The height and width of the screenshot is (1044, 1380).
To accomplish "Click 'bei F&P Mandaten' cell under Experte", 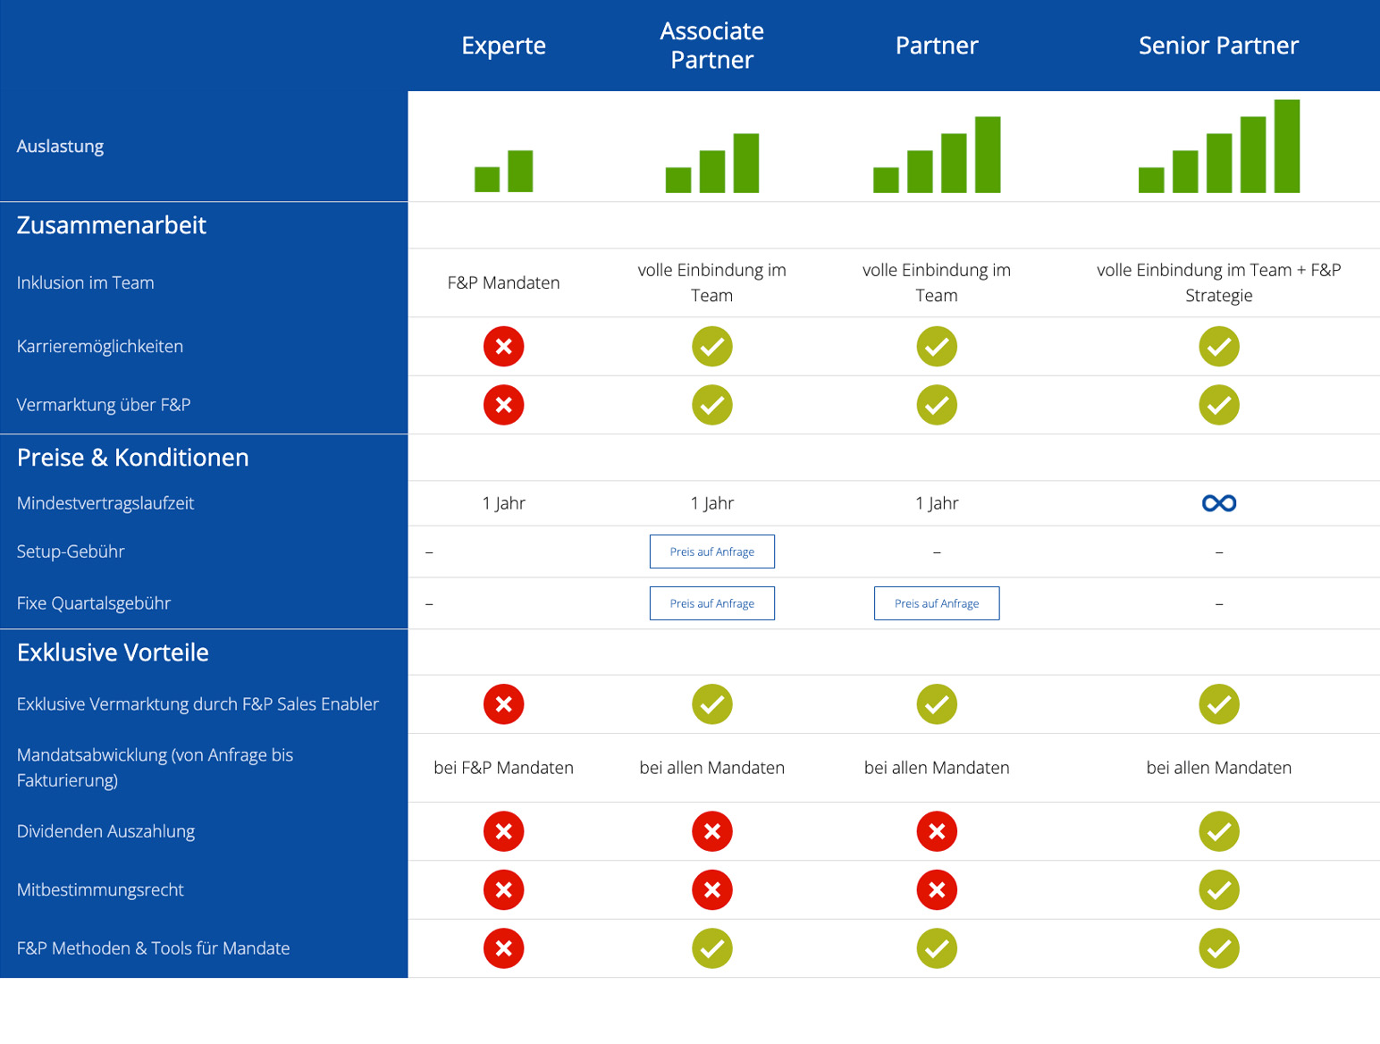I will click(504, 768).
